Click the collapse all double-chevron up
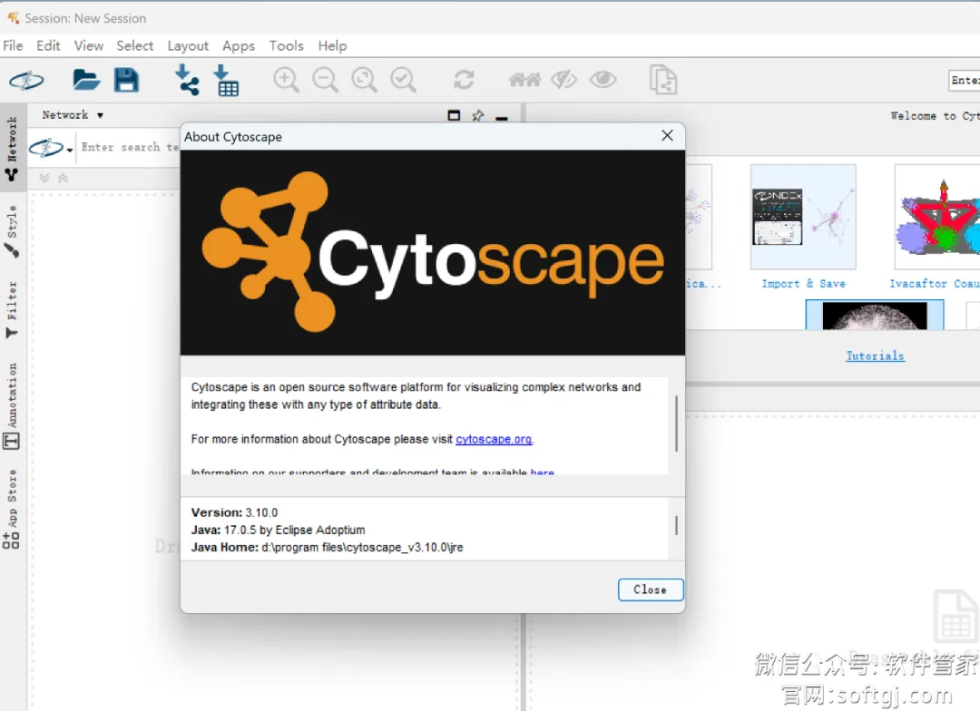This screenshot has height=711, width=980. (64, 178)
